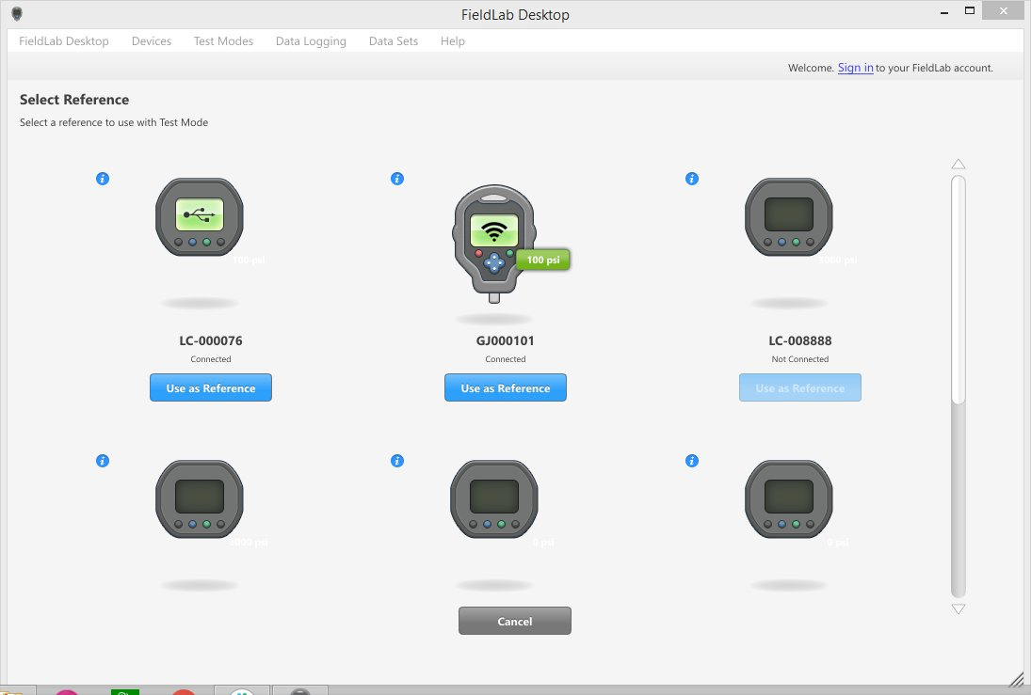The width and height of the screenshot is (1031, 695).
Task: Cancel the reference selection
Action: 515,621
